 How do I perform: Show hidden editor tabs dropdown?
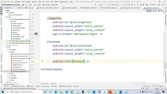point(163,8)
